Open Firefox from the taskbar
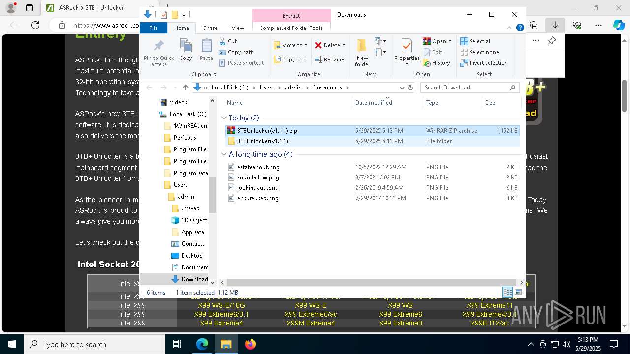This screenshot has height=354, width=630. (x=251, y=344)
